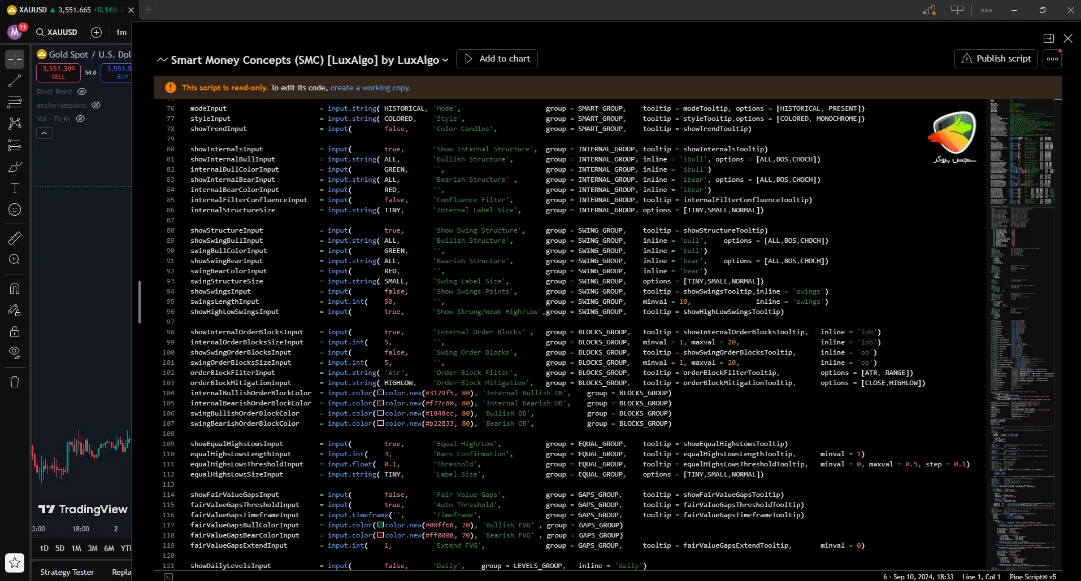Toggle visibility of Pivot Point indicator

point(82,91)
